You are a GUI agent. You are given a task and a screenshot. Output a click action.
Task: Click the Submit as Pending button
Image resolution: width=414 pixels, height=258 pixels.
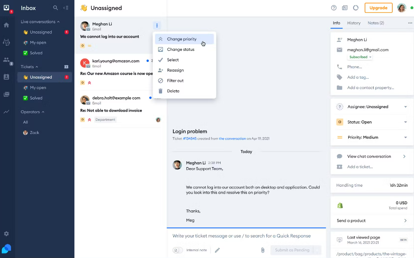coord(292,250)
